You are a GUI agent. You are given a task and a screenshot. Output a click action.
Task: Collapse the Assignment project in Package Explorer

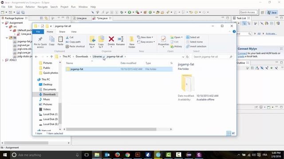pyautogui.click(x=3, y=23)
